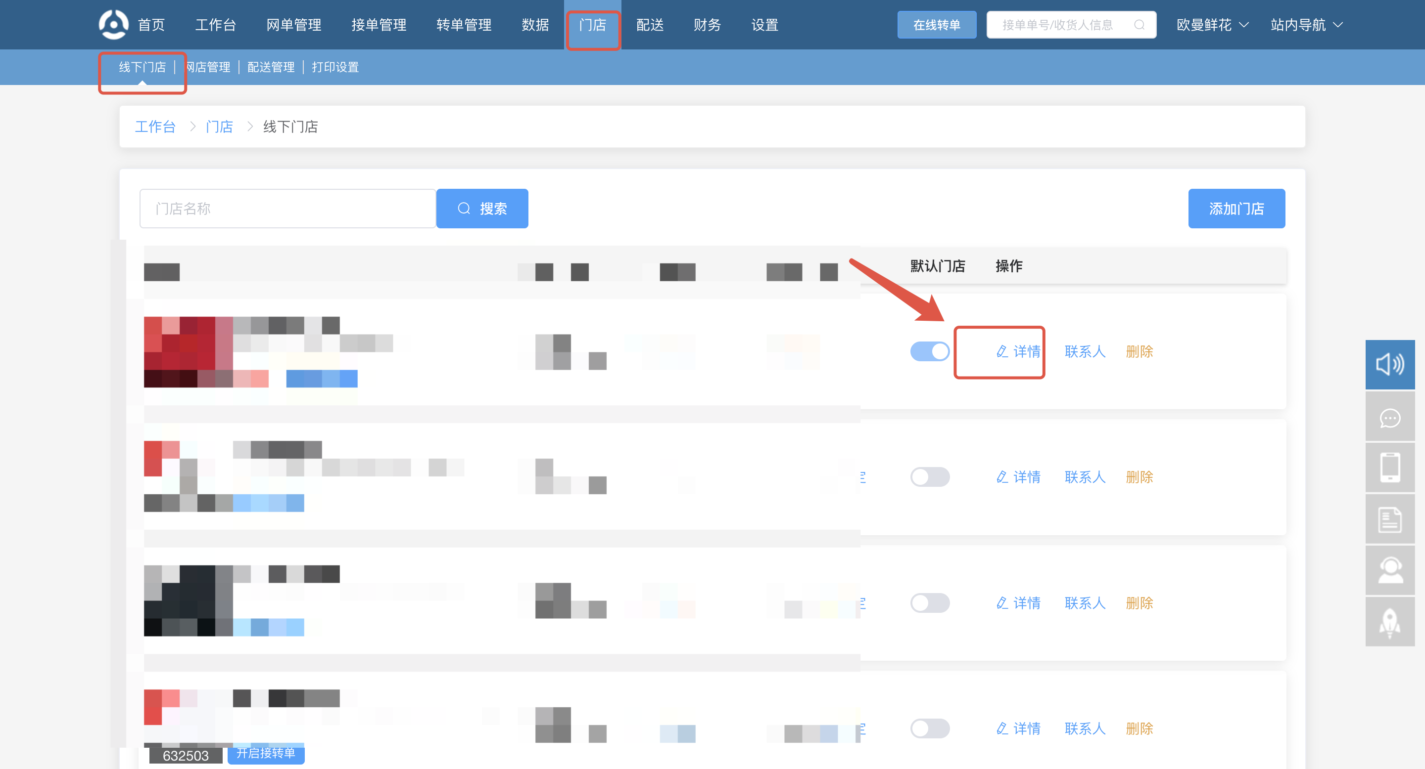Enable default store toggle in second row
The height and width of the screenshot is (769, 1425).
point(930,477)
